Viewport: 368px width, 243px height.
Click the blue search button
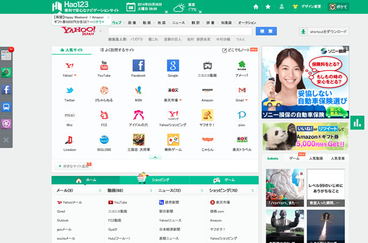[266, 31]
